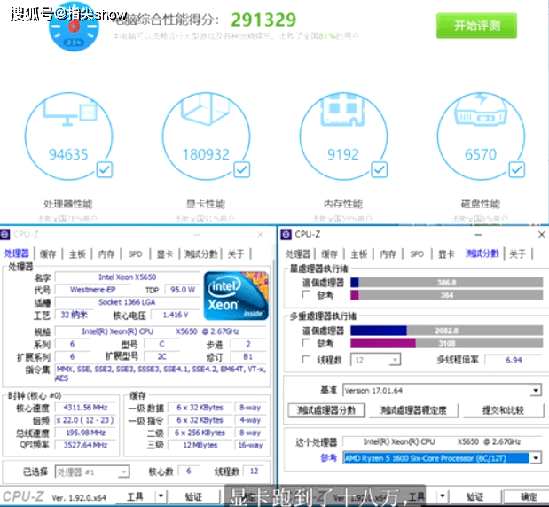
Task: Enable the 参考 checkbox under single-thread score
Action: point(306,294)
